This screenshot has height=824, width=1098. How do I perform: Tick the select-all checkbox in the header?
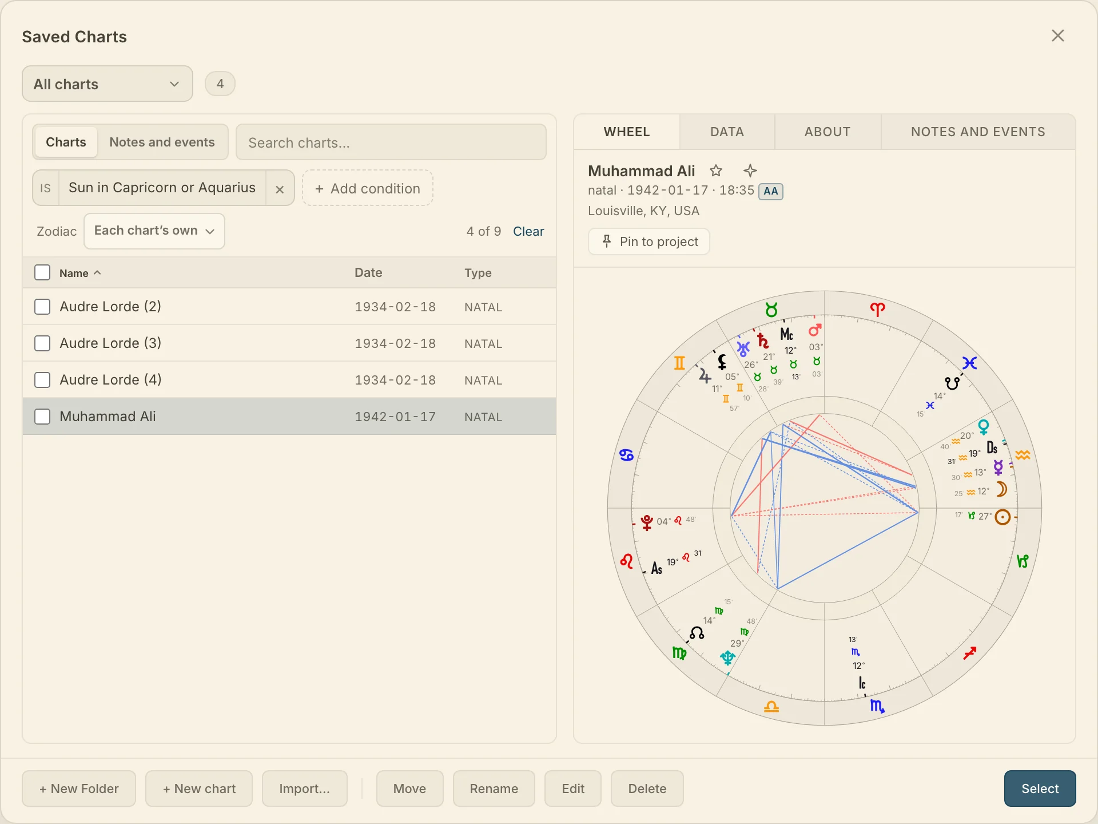coord(42,272)
